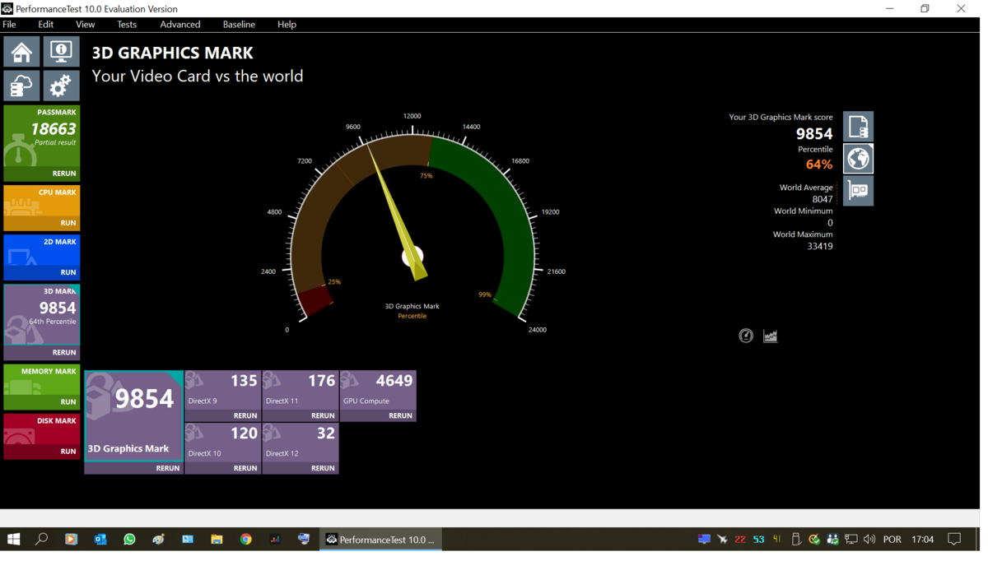The height and width of the screenshot is (561, 988).
Task: Open the Tests menu
Action: click(127, 25)
